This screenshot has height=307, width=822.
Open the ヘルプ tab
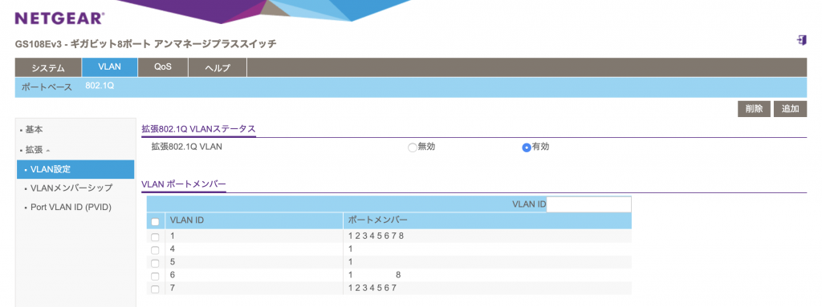pos(218,67)
